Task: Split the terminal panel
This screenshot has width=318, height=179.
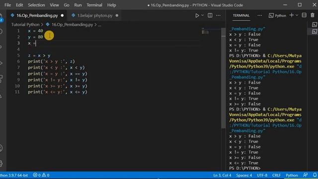Action: 304,15
